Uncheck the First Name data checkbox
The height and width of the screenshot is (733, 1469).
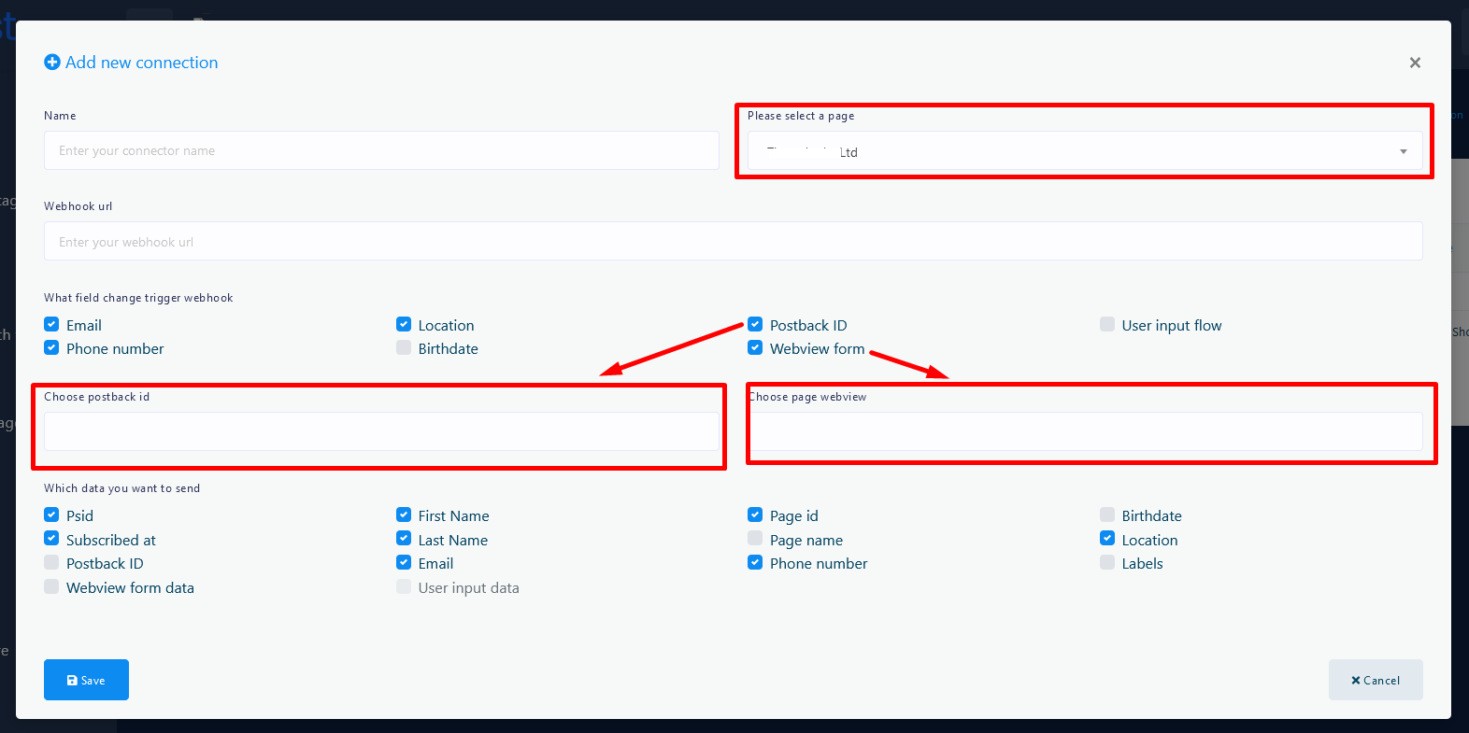click(x=404, y=515)
